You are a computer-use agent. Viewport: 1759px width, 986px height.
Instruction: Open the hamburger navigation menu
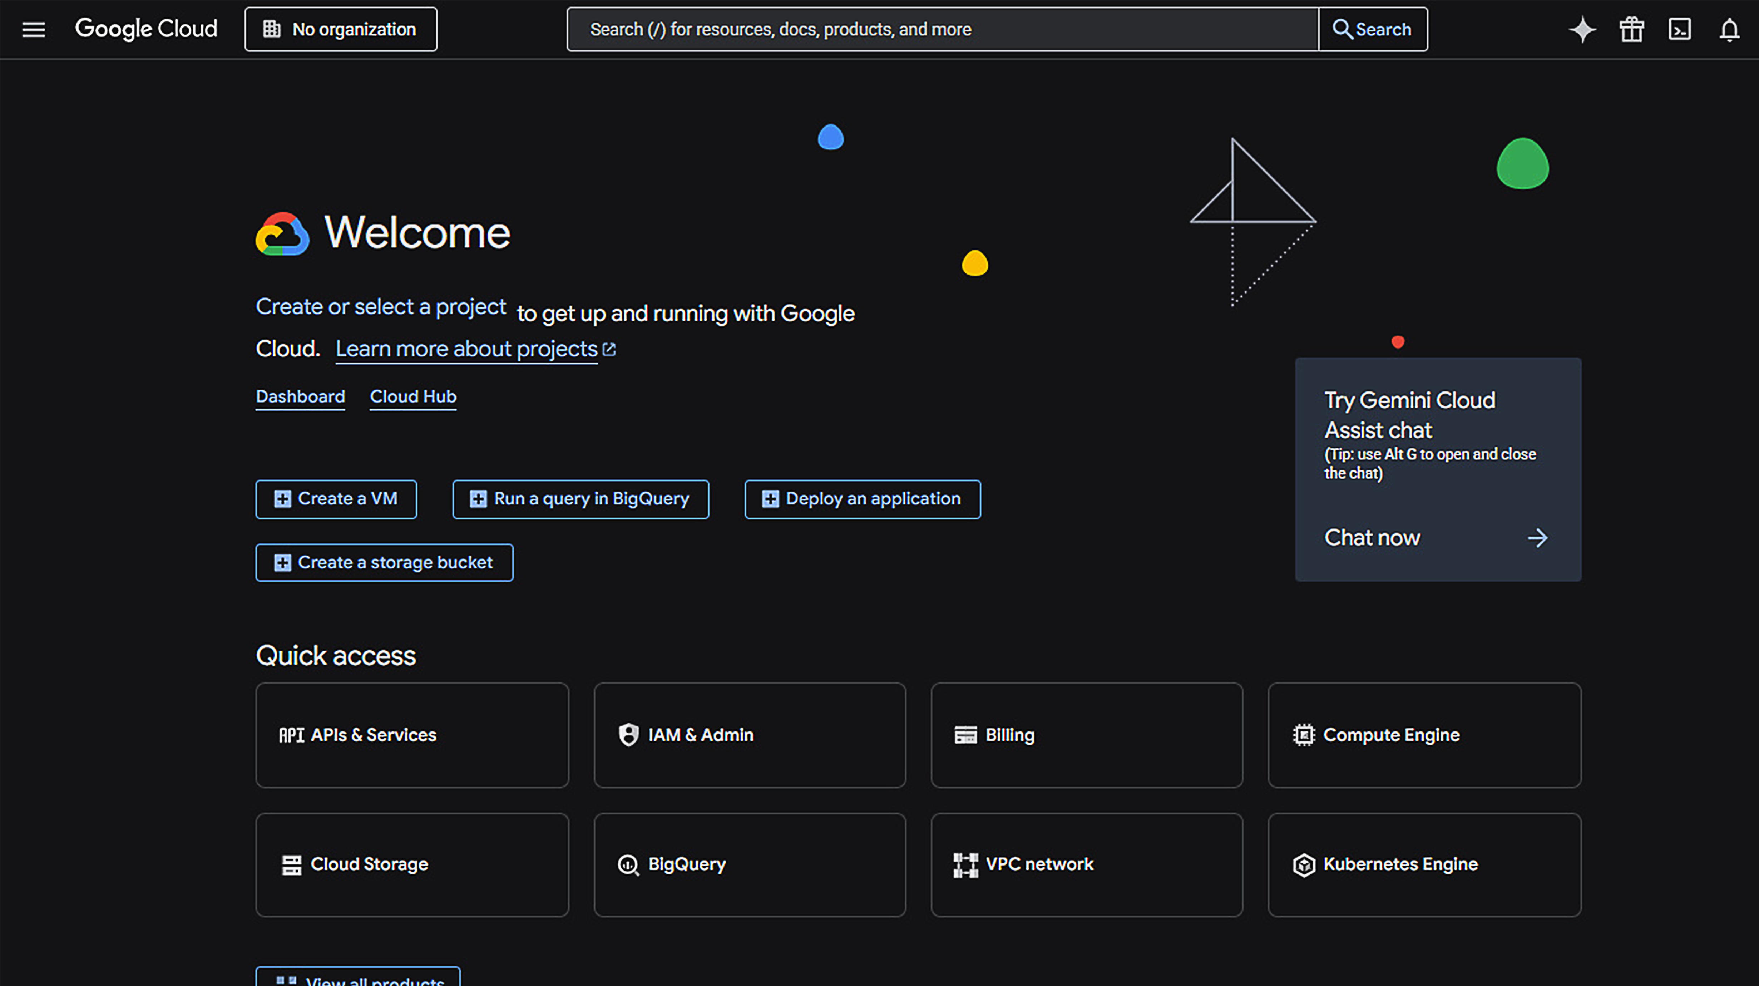[x=34, y=29]
